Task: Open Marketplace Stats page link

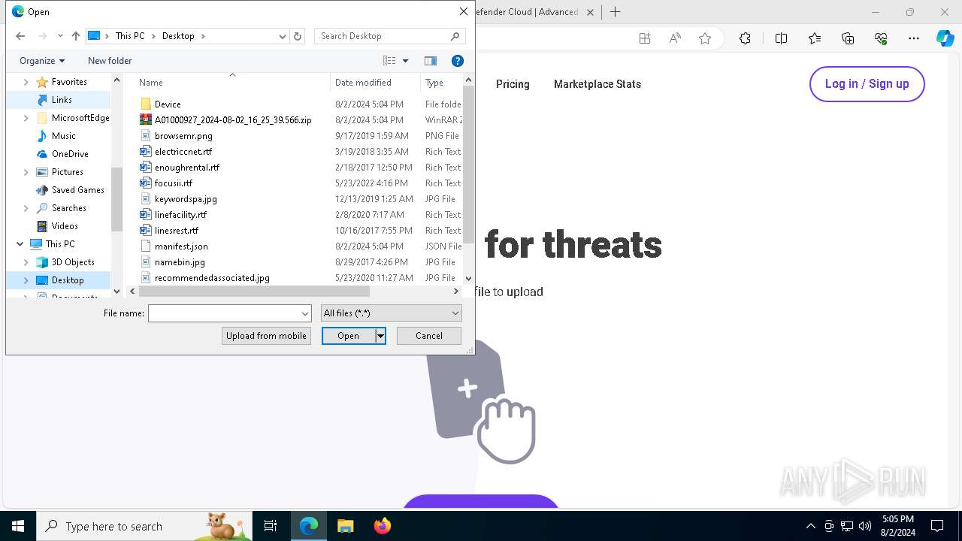Action: [x=597, y=84]
